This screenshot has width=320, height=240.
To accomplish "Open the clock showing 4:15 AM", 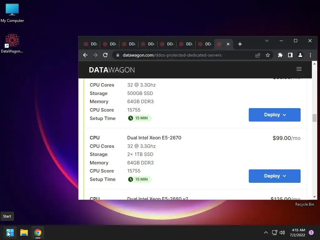I will pos(297,232).
